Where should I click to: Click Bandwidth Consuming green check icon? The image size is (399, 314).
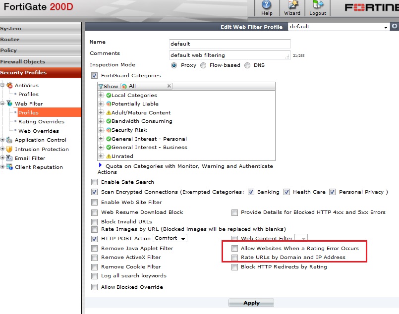click(x=109, y=121)
